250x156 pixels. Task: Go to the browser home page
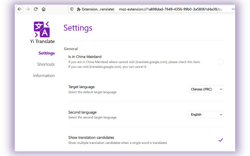click(43, 9)
